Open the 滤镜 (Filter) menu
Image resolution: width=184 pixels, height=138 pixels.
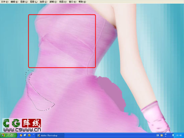coord(53,2)
